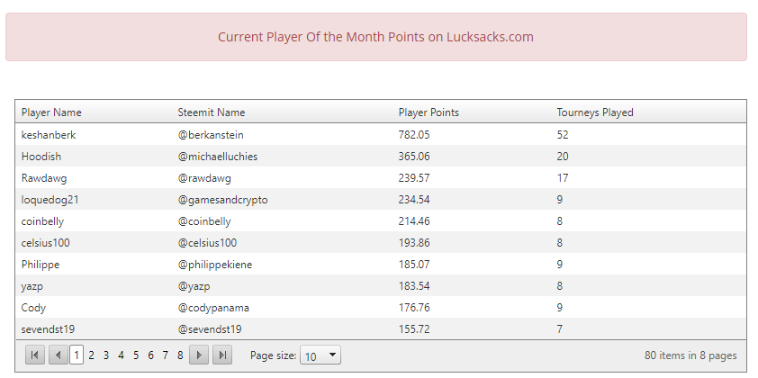Click points value 214.46
The height and width of the screenshot is (378, 758).
(x=414, y=221)
